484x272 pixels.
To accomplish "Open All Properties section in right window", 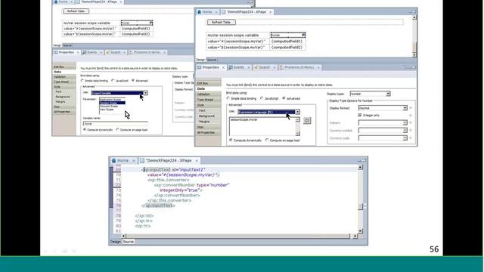I will pos(209,133).
